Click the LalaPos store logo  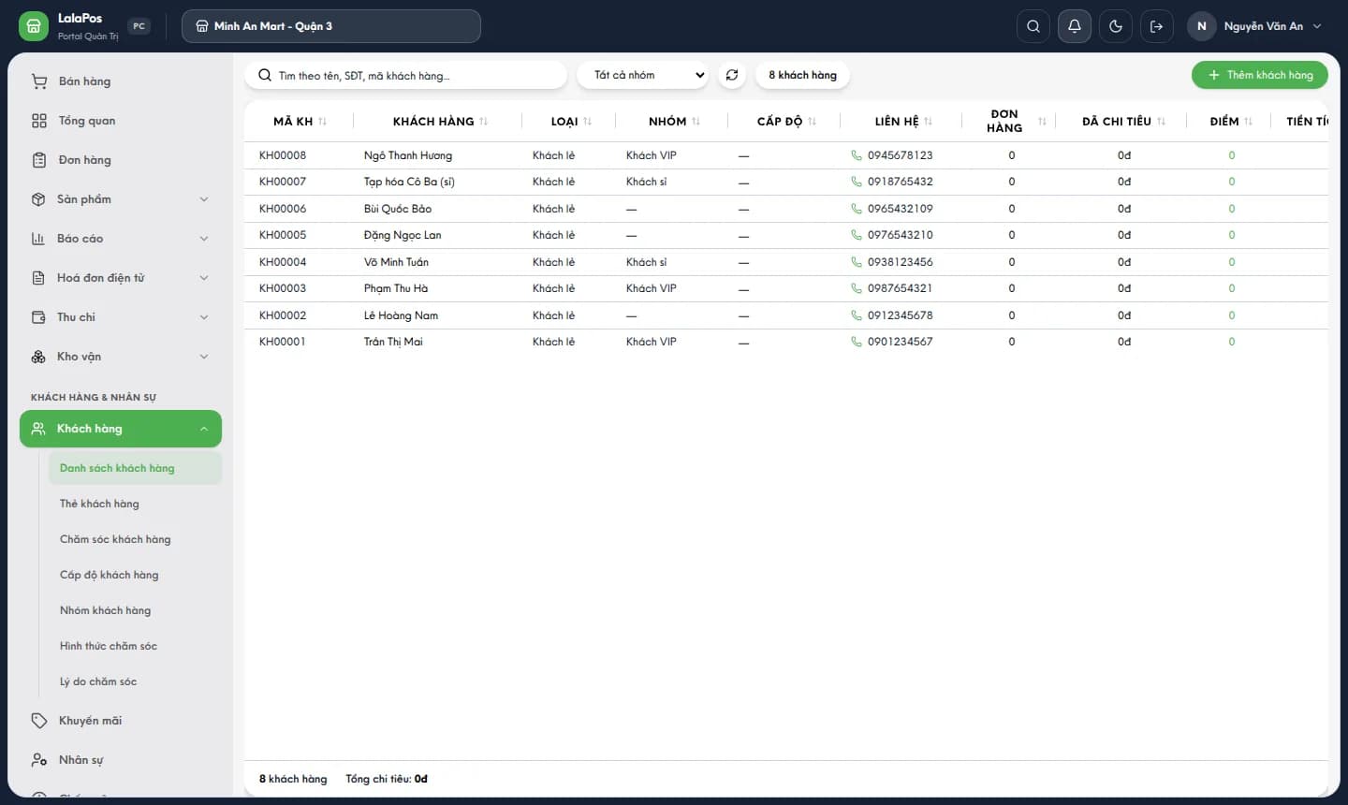tap(33, 26)
